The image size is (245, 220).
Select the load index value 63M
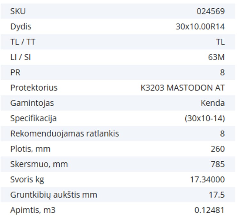(x=216, y=57)
